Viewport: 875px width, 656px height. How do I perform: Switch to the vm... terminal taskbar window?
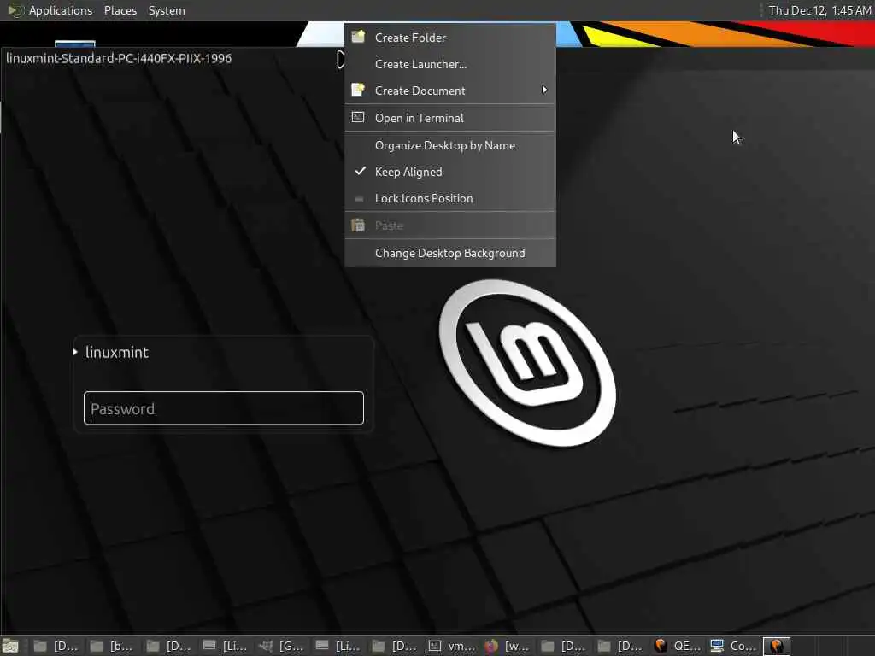point(451,647)
